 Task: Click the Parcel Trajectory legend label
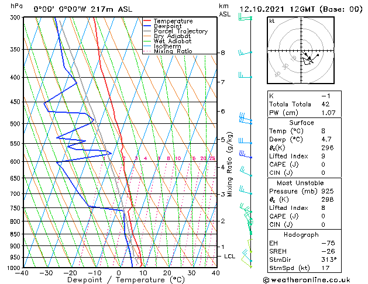pos(181,31)
